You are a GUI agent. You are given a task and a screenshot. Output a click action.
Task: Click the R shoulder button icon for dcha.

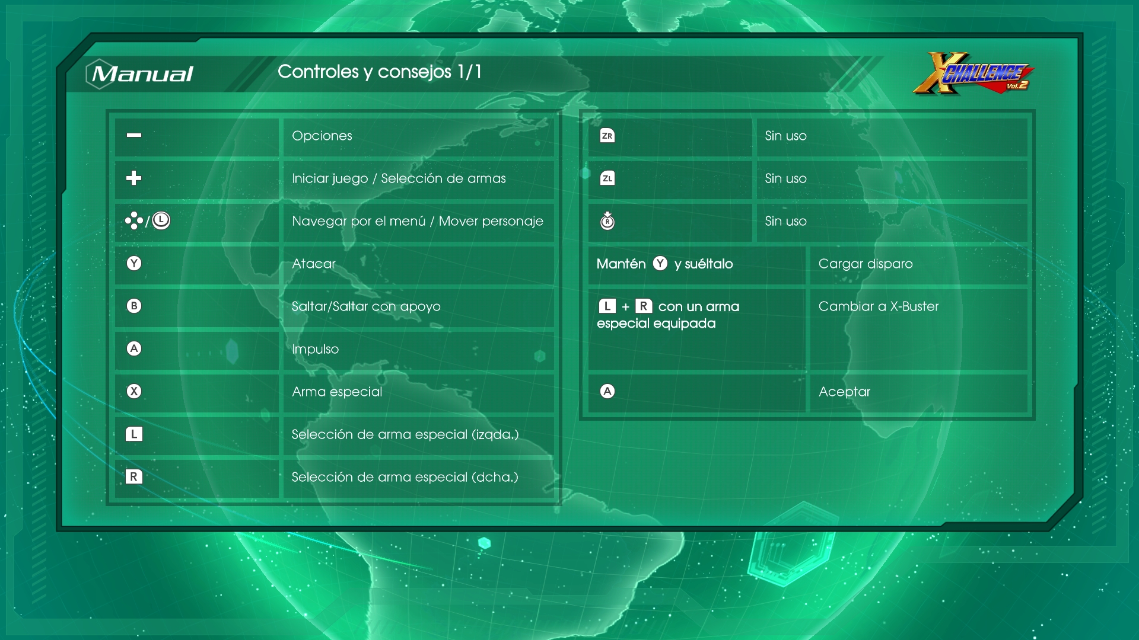coord(134,476)
